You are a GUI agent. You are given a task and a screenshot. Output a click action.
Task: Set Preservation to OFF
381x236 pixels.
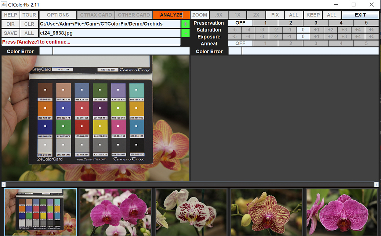pyautogui.click(x=240, y=23)
